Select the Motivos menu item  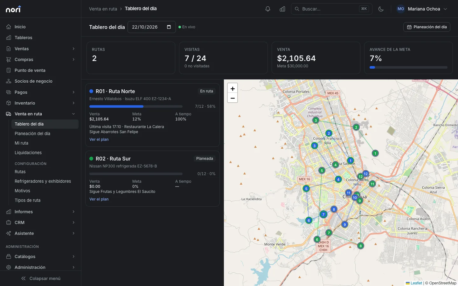pyautogui.click(x=45, y=191)
